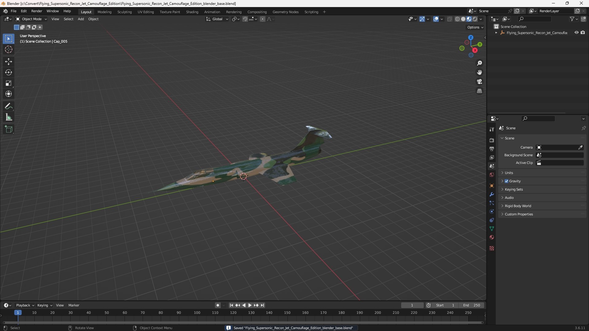This screenshot has height=331, width=589.
Task: Click the zoom viewport icon
Action: click(479, 63)
